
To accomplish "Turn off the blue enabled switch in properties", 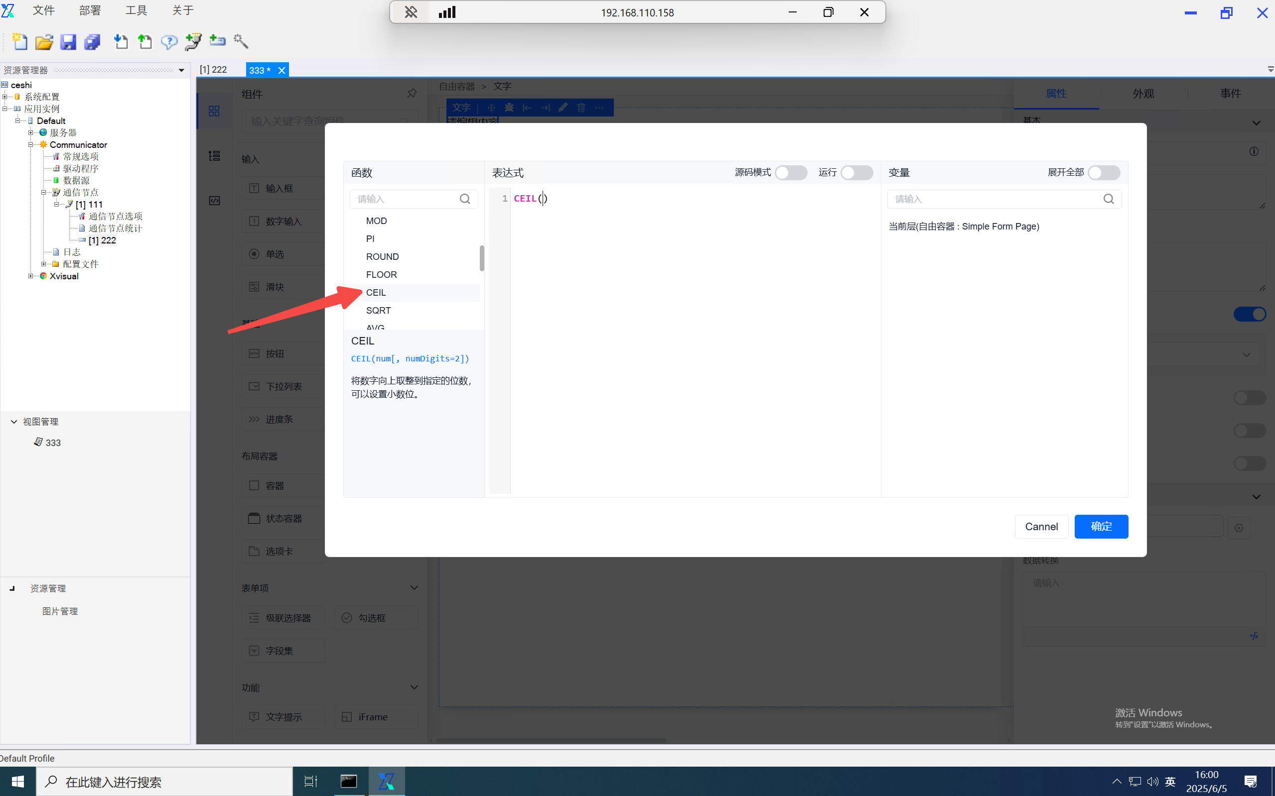I will pos(1249,314).
